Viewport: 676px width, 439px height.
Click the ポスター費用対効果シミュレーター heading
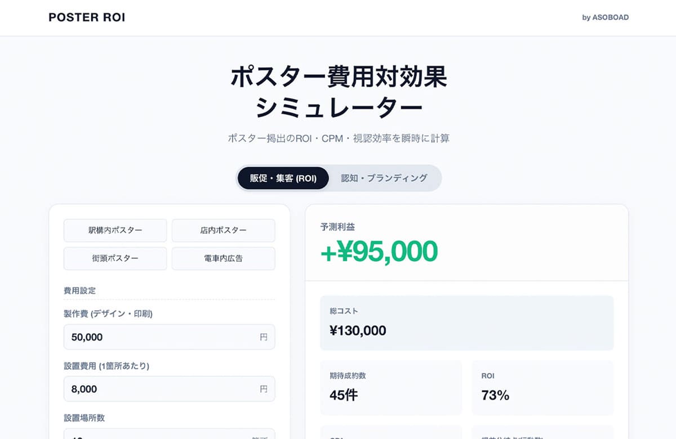click(x=339, y=92)
